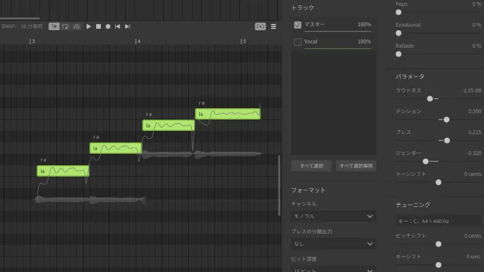Open the ブレスの分離出力 なし dropdown
Screen dimensions: 484x272
[333, 244]
